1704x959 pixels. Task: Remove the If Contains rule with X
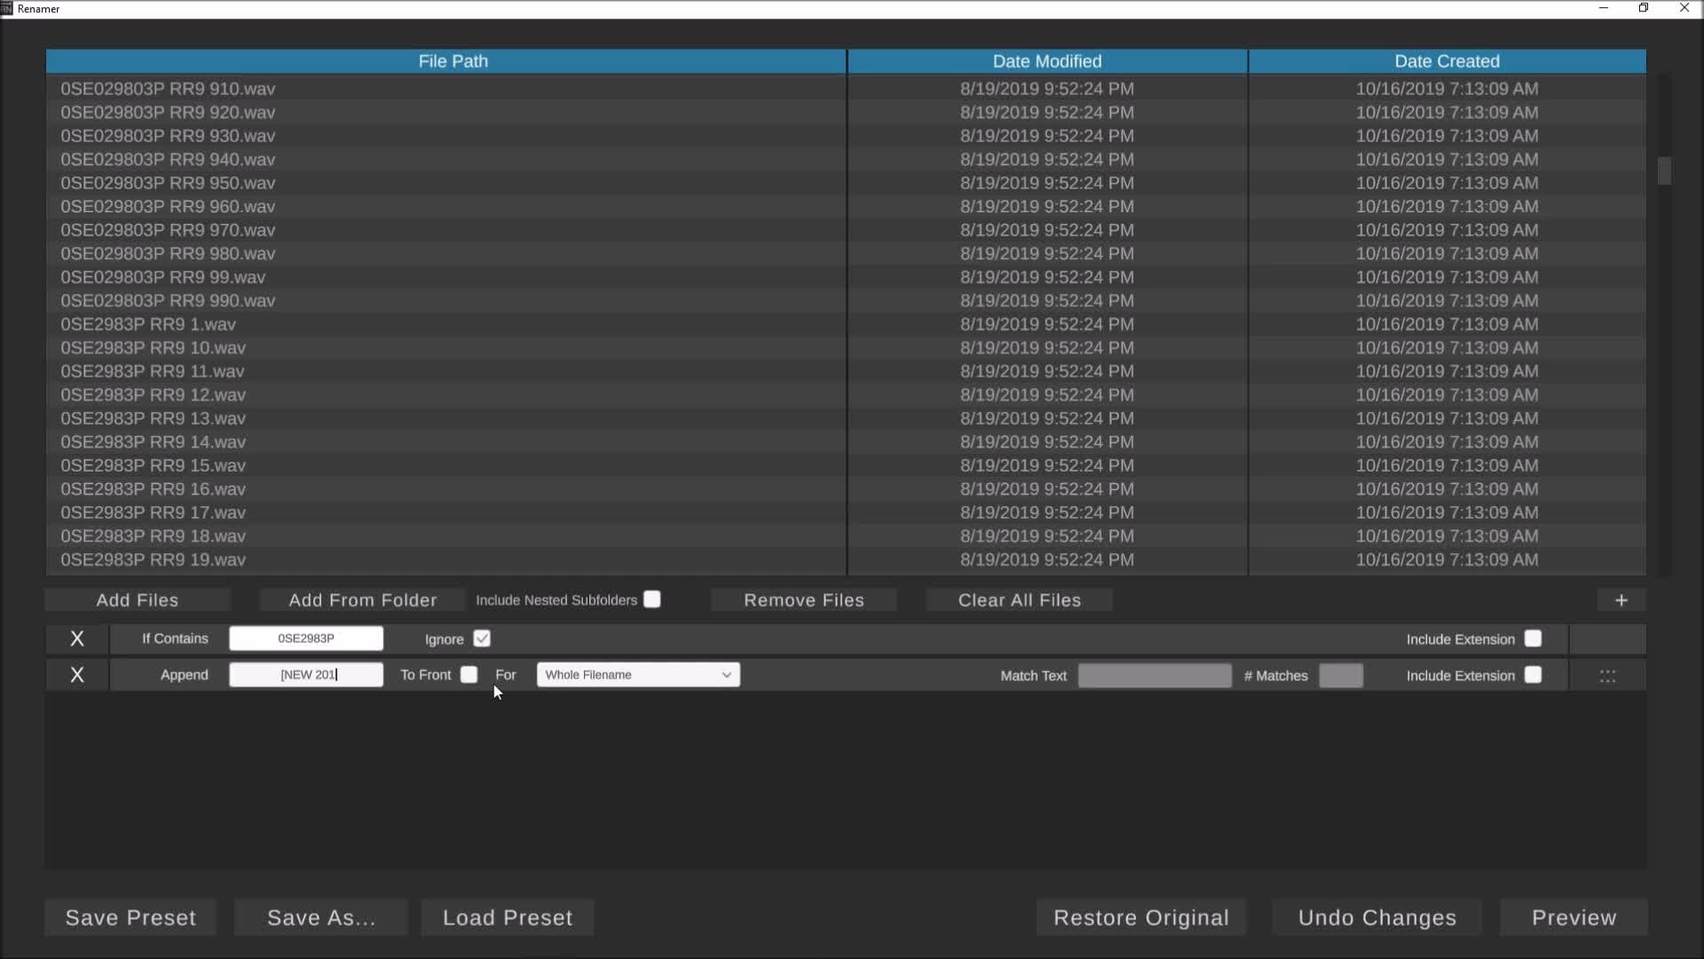point(77,638)
